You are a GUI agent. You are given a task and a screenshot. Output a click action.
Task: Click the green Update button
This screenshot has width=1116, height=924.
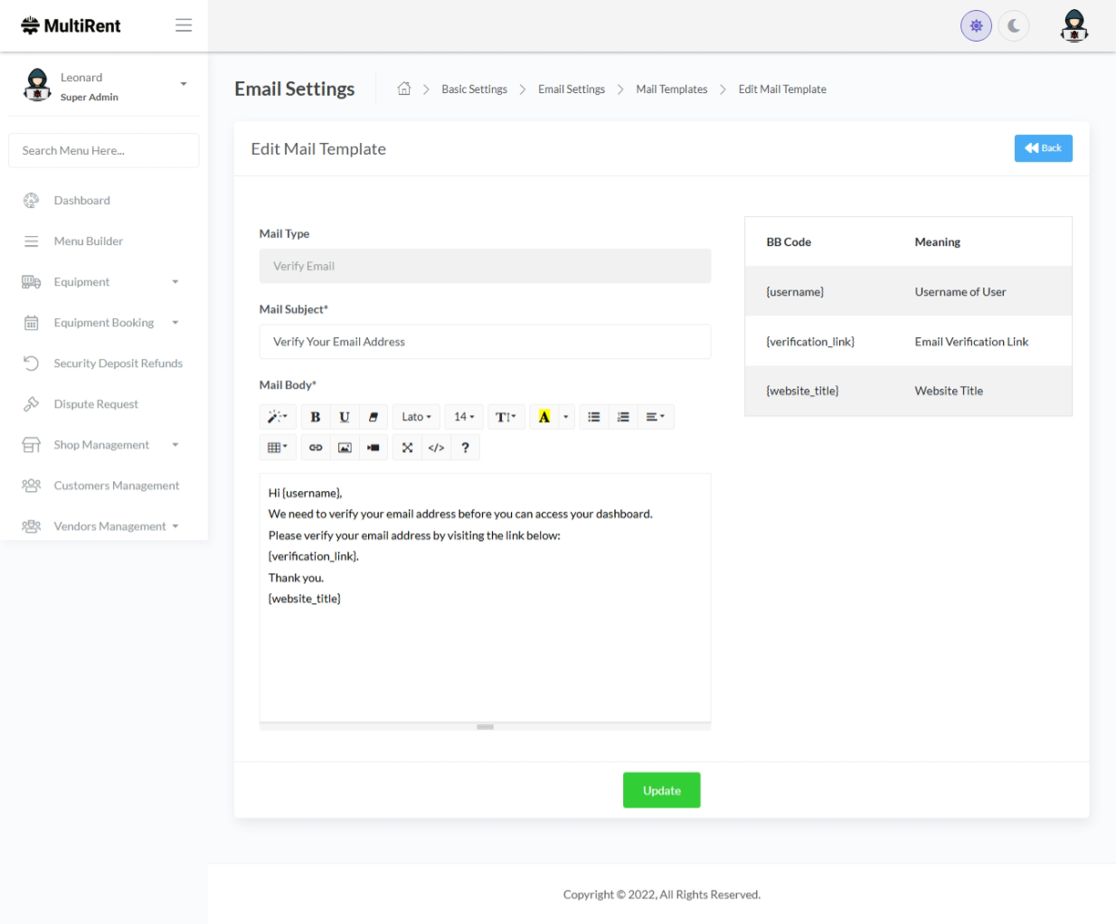661,790
